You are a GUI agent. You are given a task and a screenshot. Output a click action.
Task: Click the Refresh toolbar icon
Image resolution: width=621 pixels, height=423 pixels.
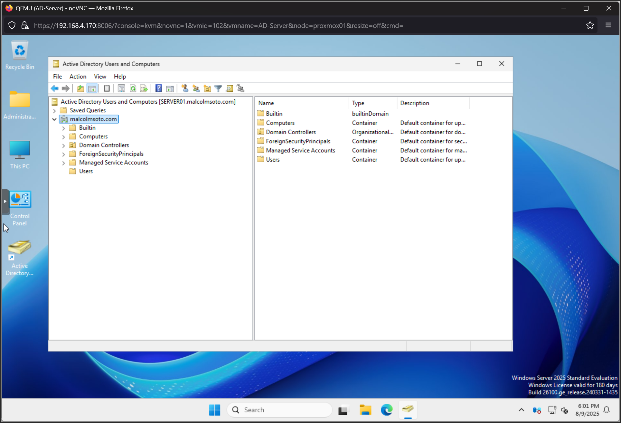click(133, 89)
